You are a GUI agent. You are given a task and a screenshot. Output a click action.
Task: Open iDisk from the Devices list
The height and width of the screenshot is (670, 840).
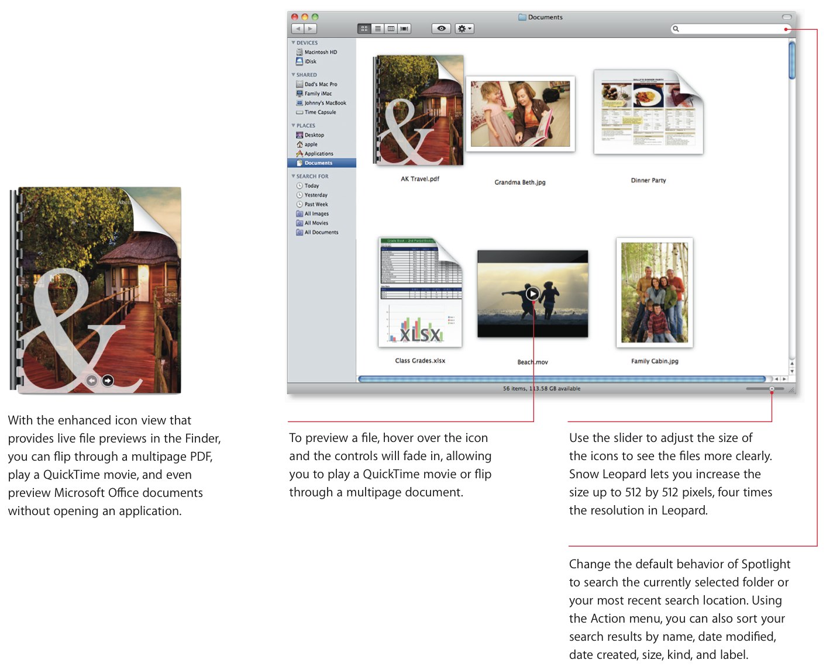310,61
